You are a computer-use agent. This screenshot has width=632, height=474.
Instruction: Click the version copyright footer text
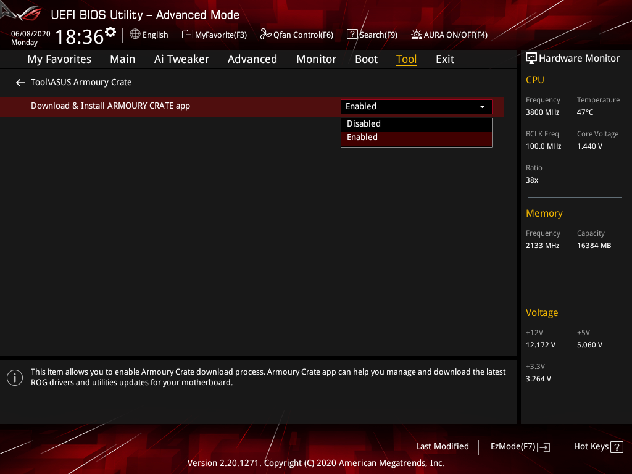point(315,463)
